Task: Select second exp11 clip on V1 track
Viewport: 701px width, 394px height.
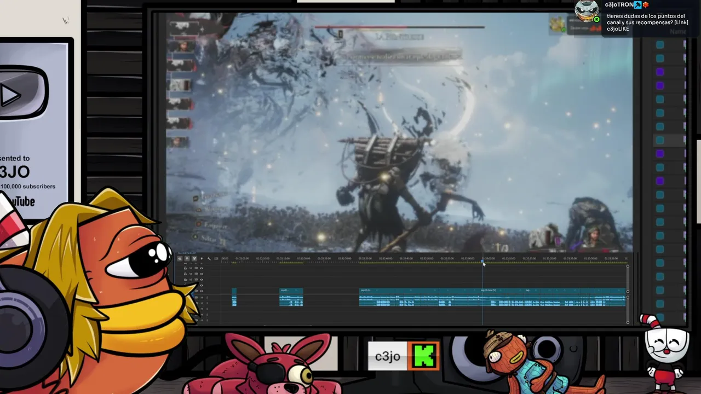Action: [x=291, y=291]
